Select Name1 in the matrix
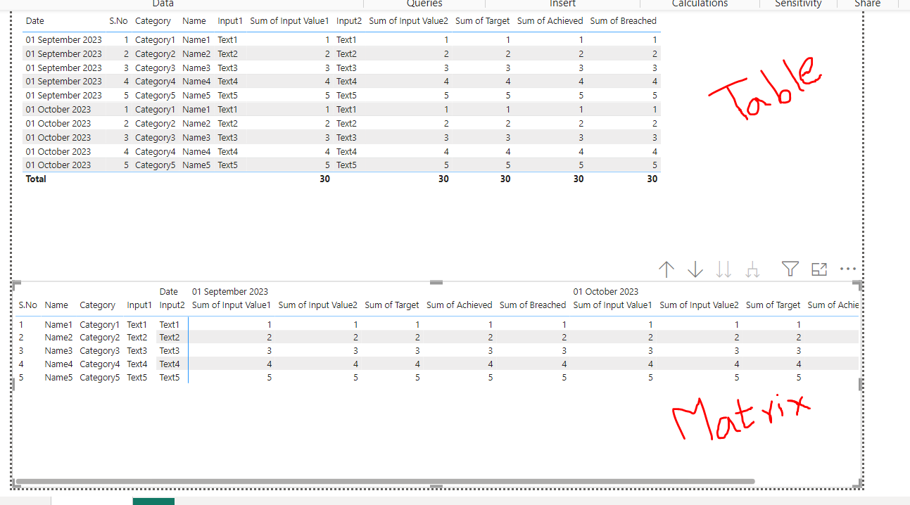Image resolution: width=910 pixels, height=505 pixels. click(x=58, y=325)
